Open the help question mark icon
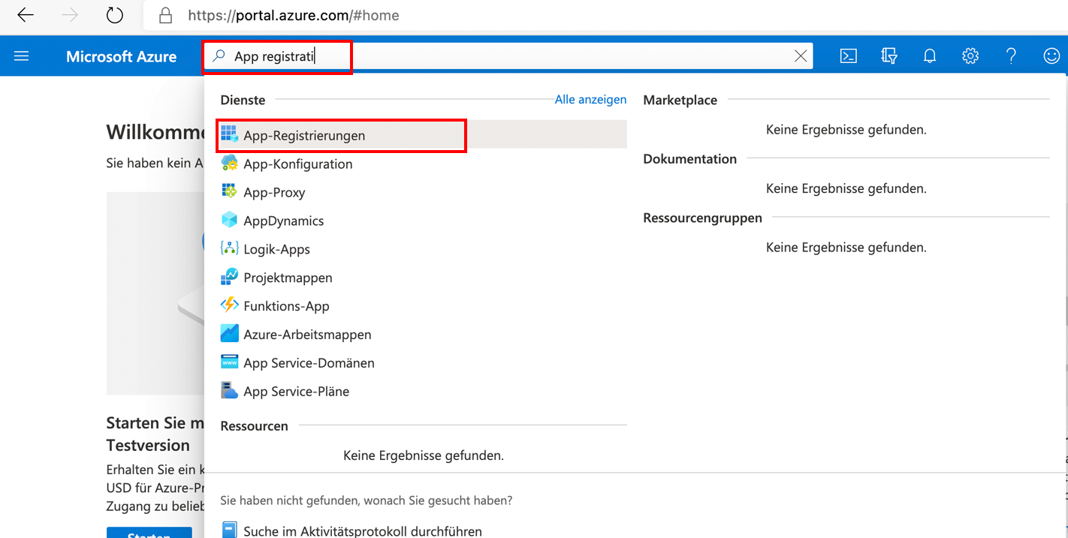The width and height of the screenshot is (1068, 538). (1011, 56)
